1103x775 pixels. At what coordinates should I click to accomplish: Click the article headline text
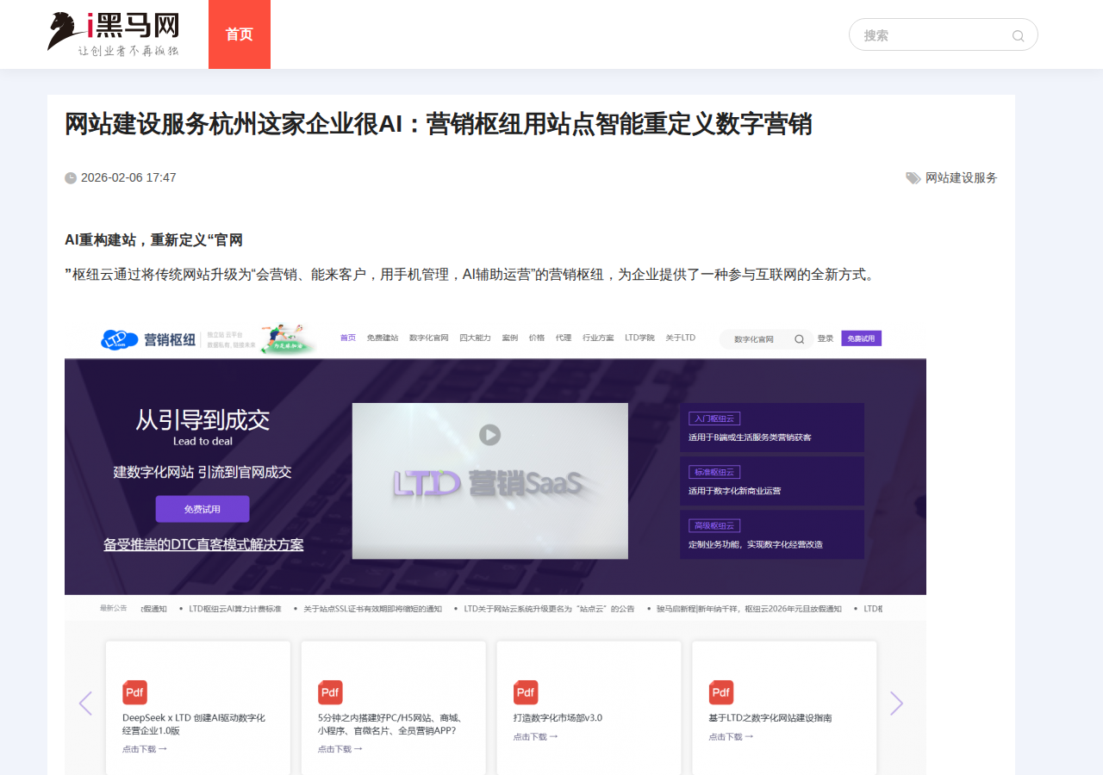(x=439, y=124)
